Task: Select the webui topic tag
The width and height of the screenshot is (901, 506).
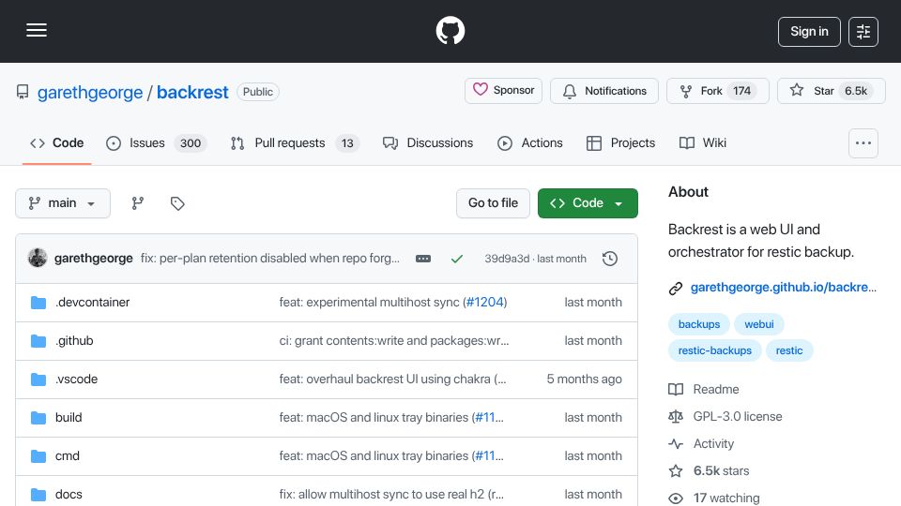Action: pos(759,324)
